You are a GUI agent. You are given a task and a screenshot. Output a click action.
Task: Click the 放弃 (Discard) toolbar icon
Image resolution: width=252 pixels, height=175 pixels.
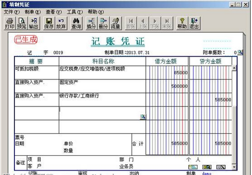pyautogui.click(x=61, y=23)
